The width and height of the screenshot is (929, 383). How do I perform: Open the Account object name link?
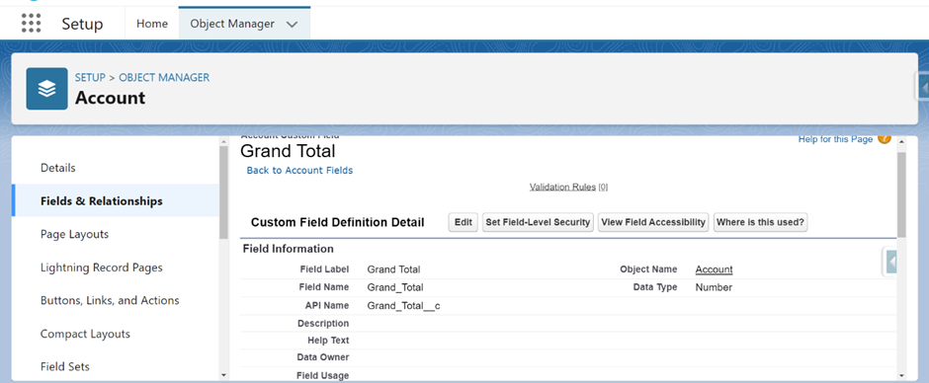click(x=714, y=269)
